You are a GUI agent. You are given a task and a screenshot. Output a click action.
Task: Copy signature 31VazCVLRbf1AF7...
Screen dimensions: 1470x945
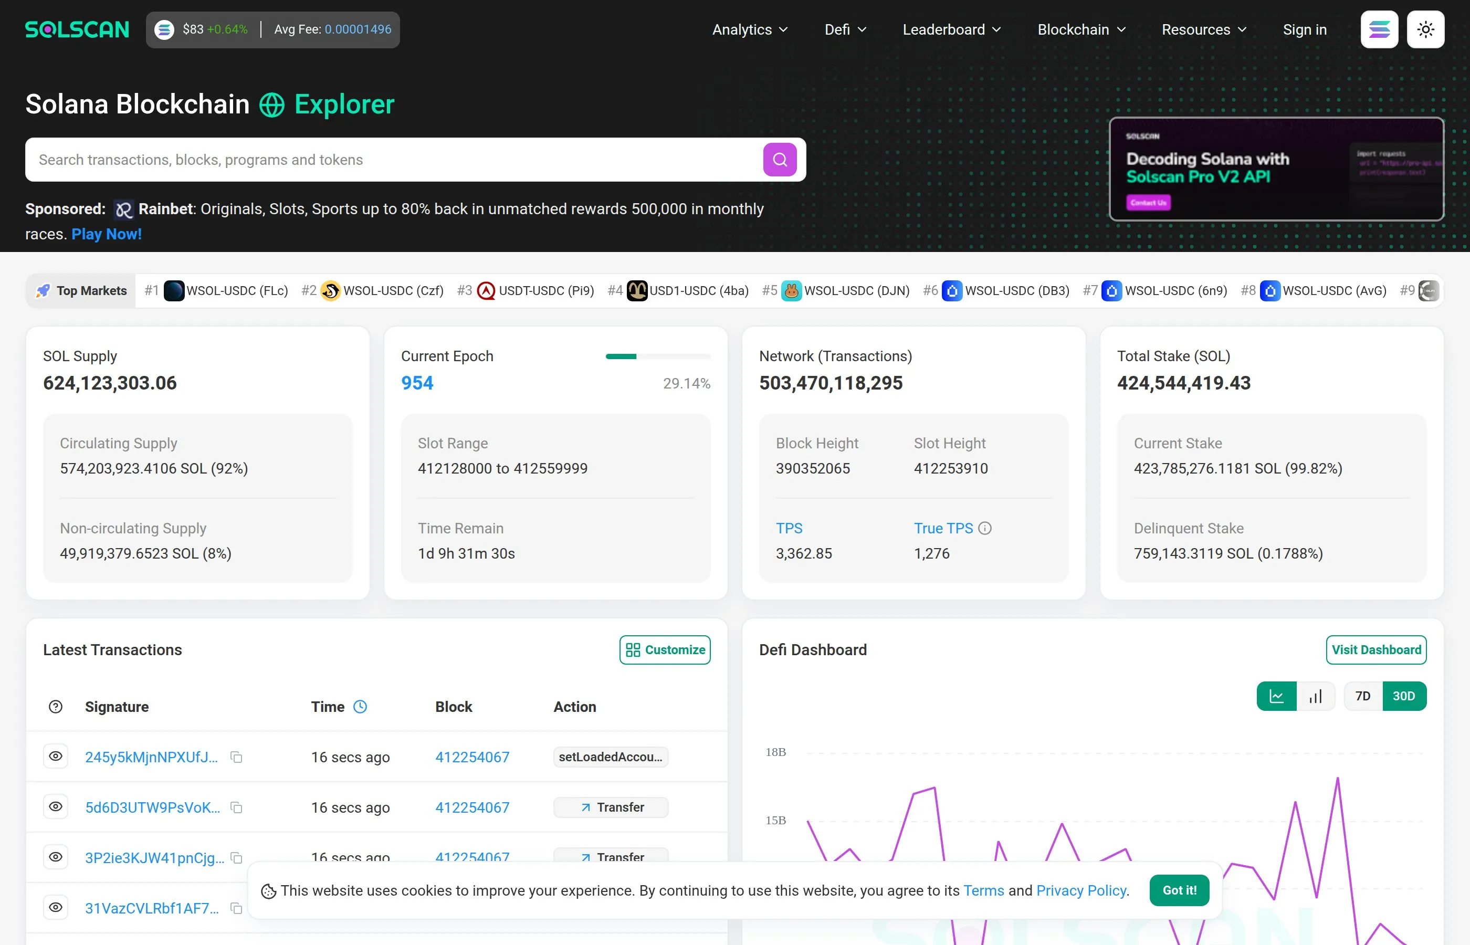pyautogui.click(x=236, y=908)
